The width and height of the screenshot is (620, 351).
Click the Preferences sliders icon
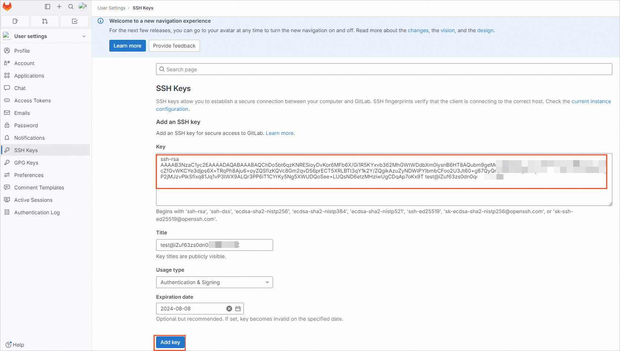pos(7,175)
